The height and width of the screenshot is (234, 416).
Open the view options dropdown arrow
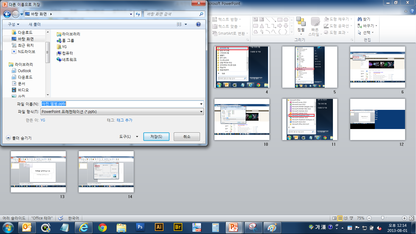tap(186, 24)
